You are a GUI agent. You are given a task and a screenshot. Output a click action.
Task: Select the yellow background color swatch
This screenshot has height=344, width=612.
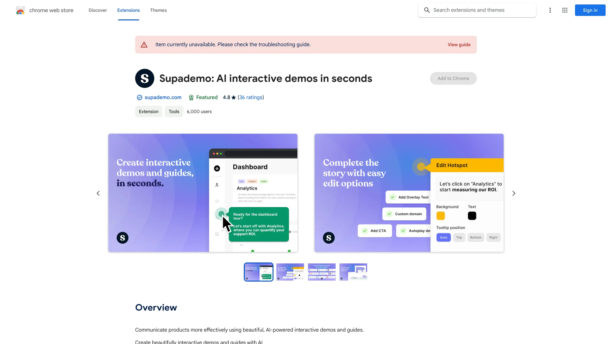point(441,215)
